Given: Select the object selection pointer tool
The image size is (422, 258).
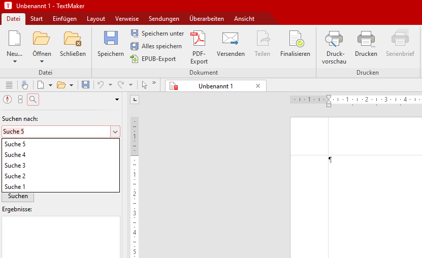Looking at the screenshot, I should [144, 85].
